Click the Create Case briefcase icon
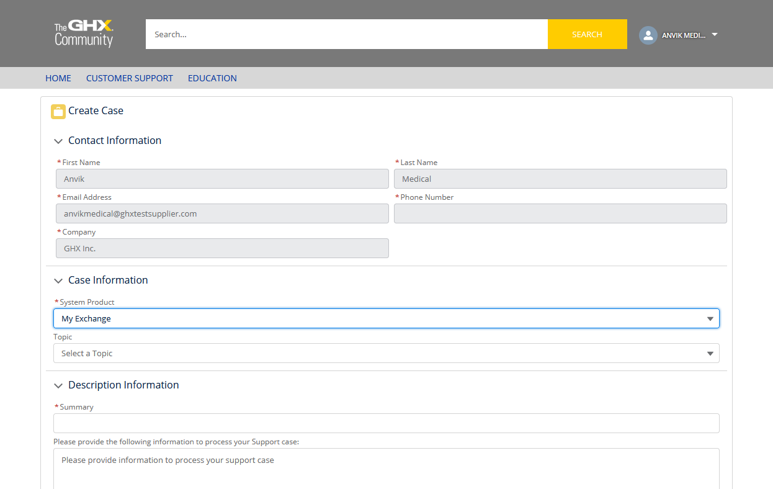 [x=58, y=112]
